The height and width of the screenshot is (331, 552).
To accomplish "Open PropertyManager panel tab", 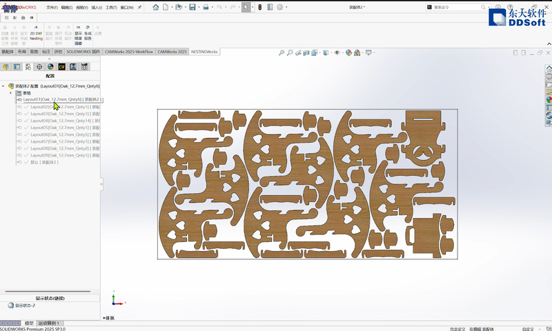I will point(17,67).
